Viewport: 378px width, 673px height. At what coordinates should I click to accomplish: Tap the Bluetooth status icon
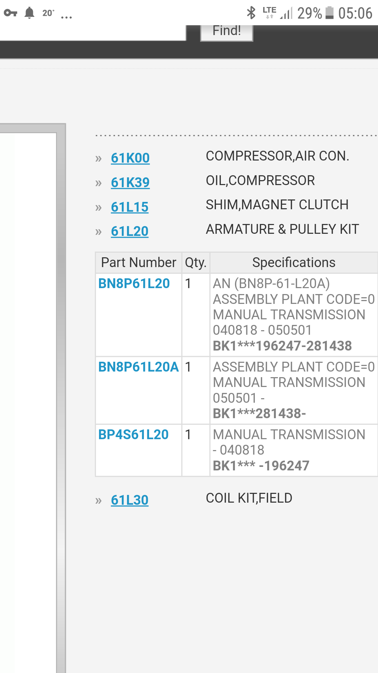point(251,13)
